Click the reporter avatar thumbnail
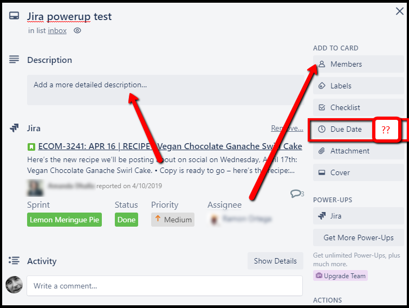This screenshot has width=409, height=308. coord(35,188)
